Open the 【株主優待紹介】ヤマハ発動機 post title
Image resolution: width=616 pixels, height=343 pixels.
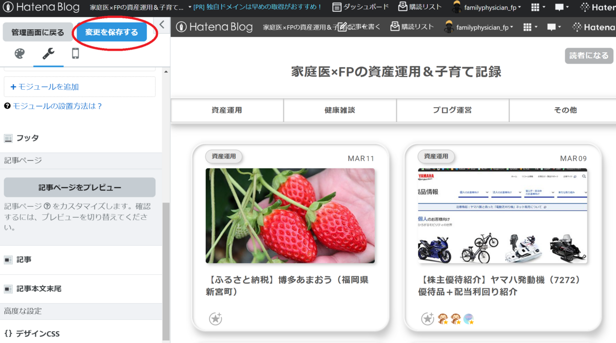click(500, 286)
